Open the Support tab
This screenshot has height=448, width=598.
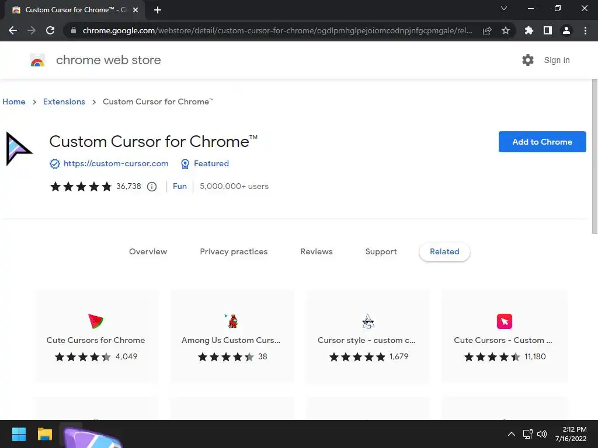pos(381,252)
